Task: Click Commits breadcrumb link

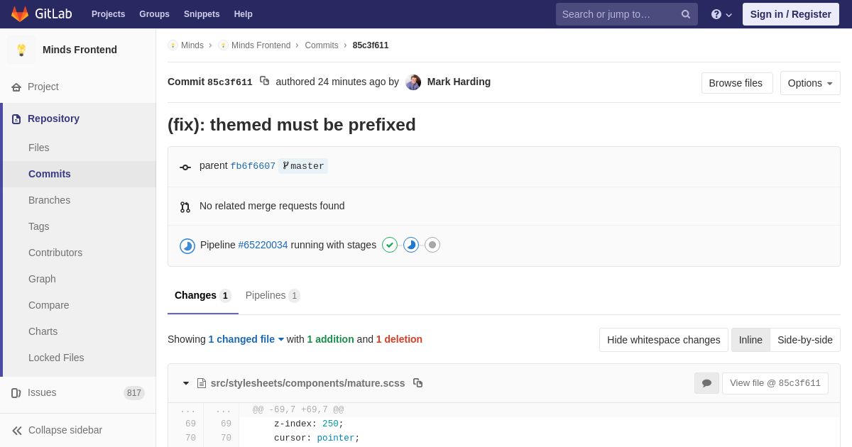Action: (x=322, y=45)
